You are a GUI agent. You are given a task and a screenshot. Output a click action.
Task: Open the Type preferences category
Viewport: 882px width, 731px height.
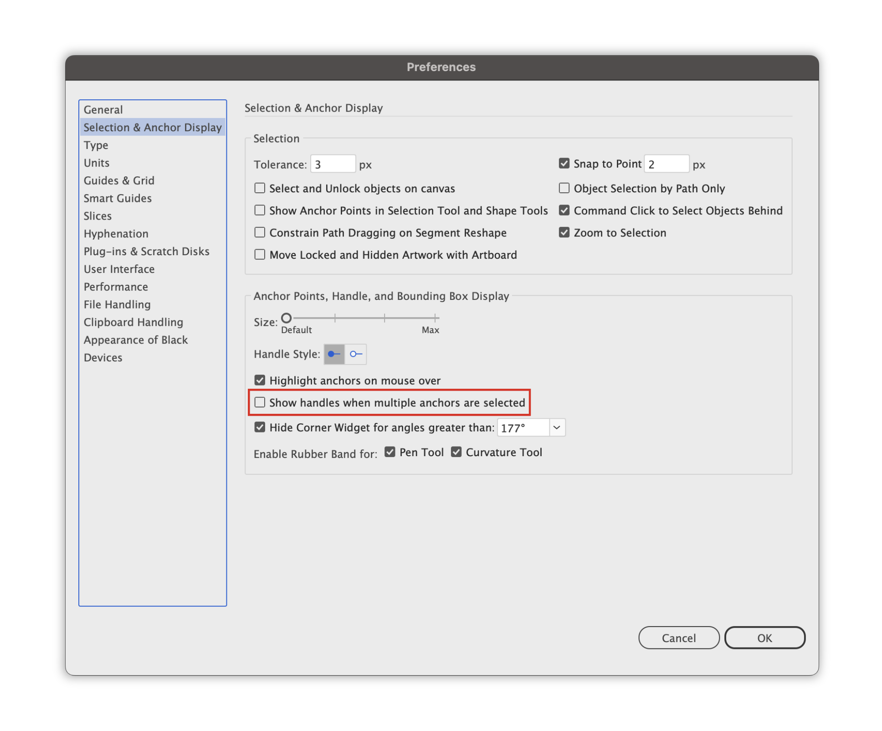point(96,145)
